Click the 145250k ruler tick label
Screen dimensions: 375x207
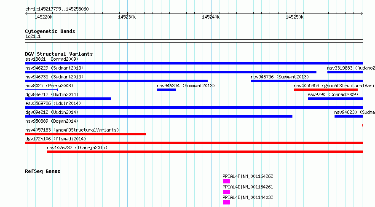tap(295, 17)
